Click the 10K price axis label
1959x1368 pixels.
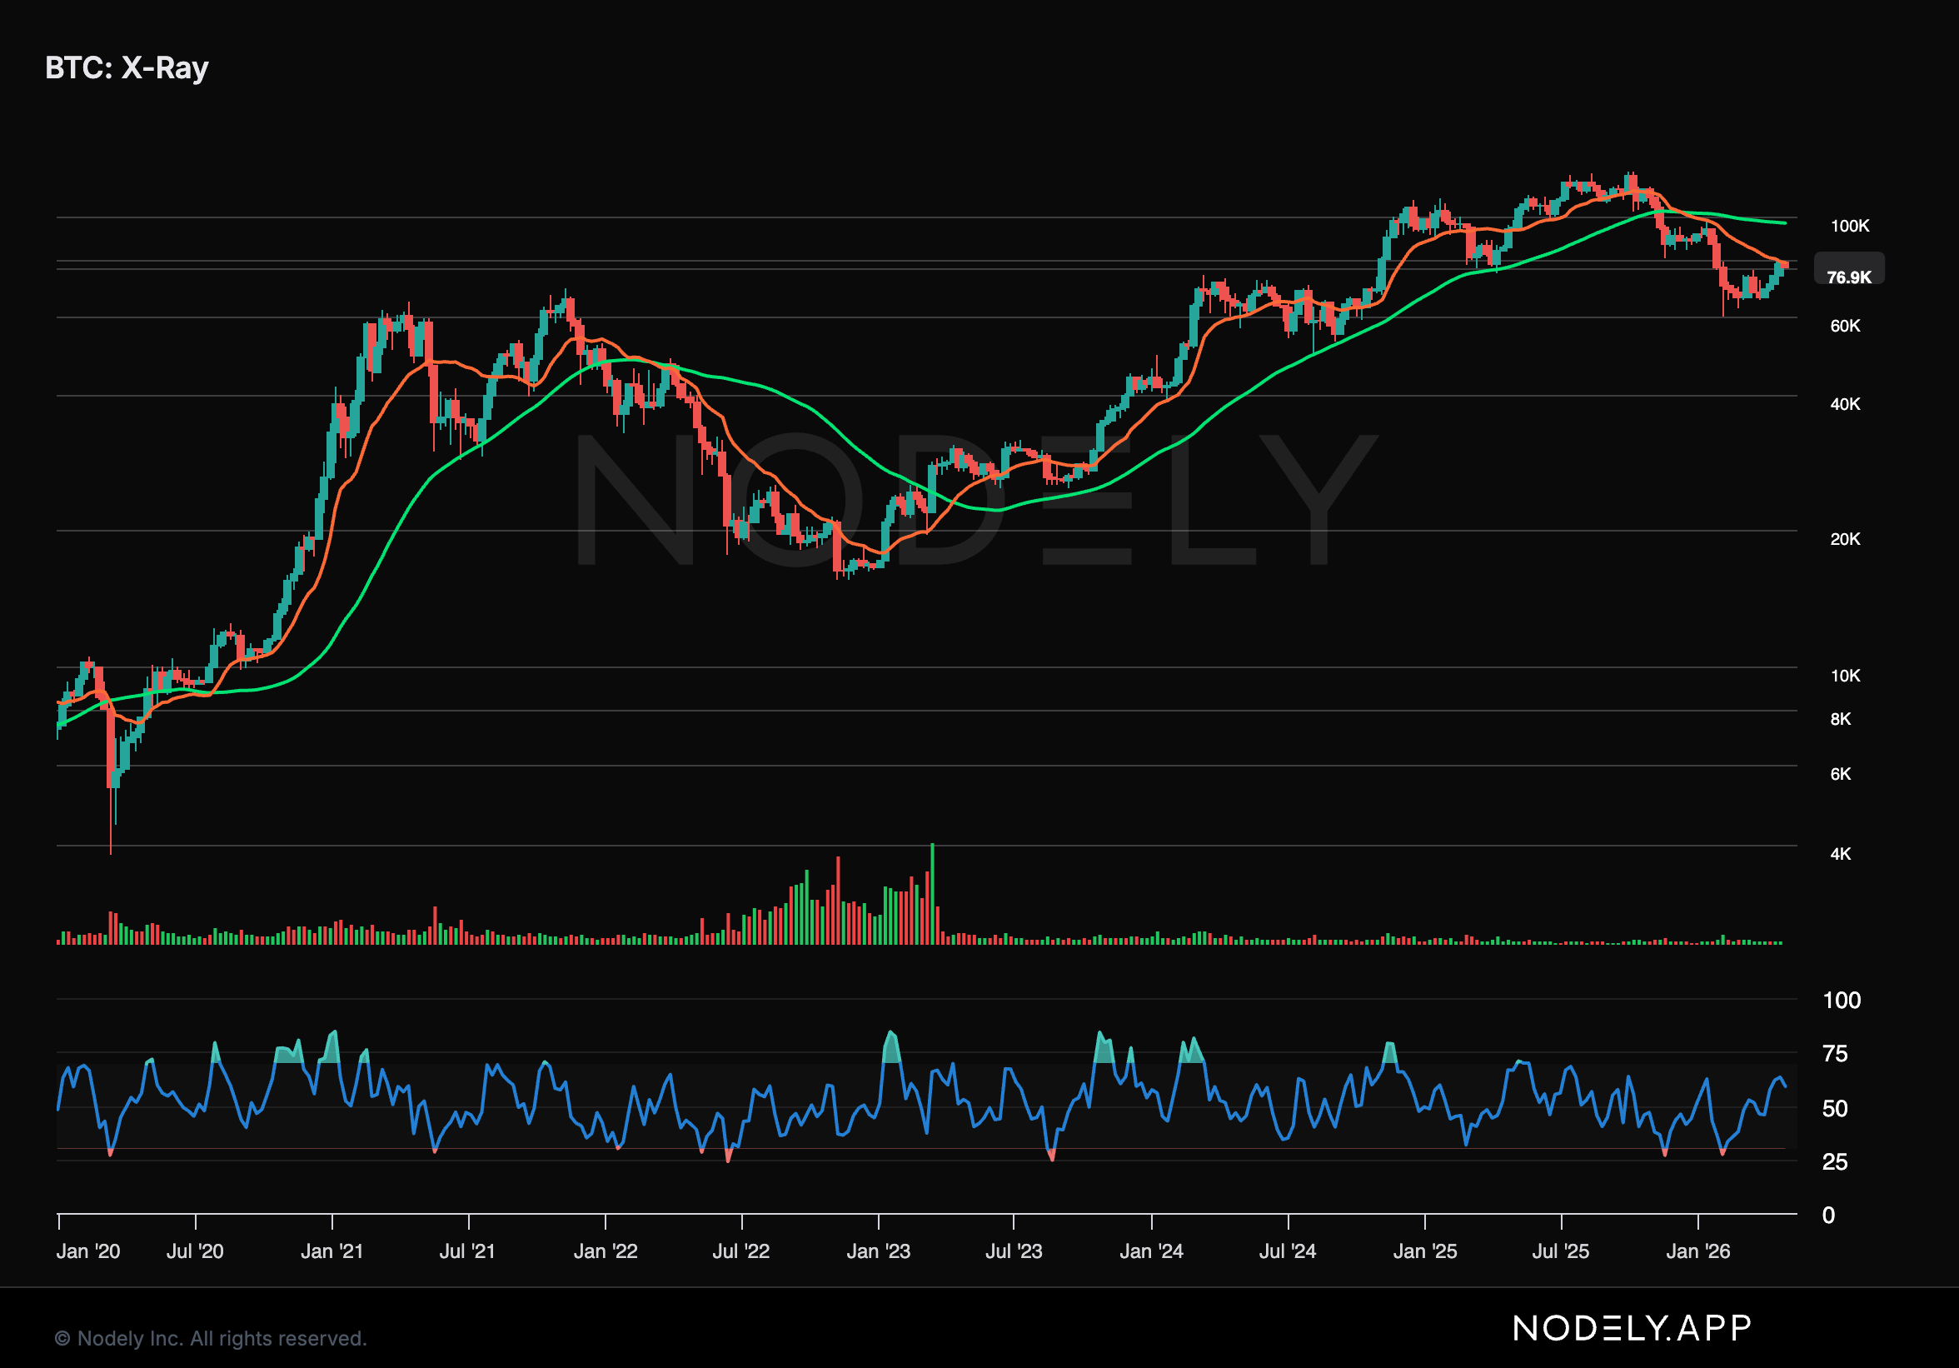[x=1845, y=676]
